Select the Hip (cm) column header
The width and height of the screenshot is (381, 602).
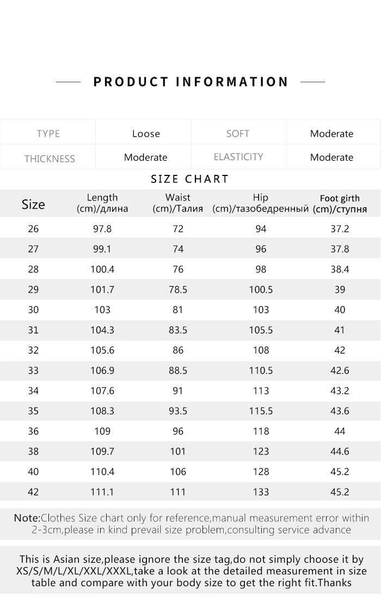coord(261,203)
